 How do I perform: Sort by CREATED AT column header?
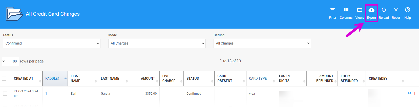[x=24, y=78]
